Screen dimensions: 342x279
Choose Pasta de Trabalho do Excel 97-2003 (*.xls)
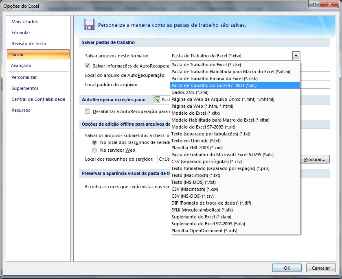[x=214, y=85]
